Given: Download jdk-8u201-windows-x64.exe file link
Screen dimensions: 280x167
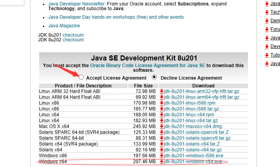Looking at the screenshot, I should pyautogui.click(x=193, y=162).
